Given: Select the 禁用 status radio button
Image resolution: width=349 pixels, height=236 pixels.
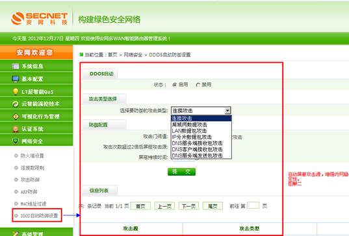Looking at the screenshot, I should tap(198, 85).
